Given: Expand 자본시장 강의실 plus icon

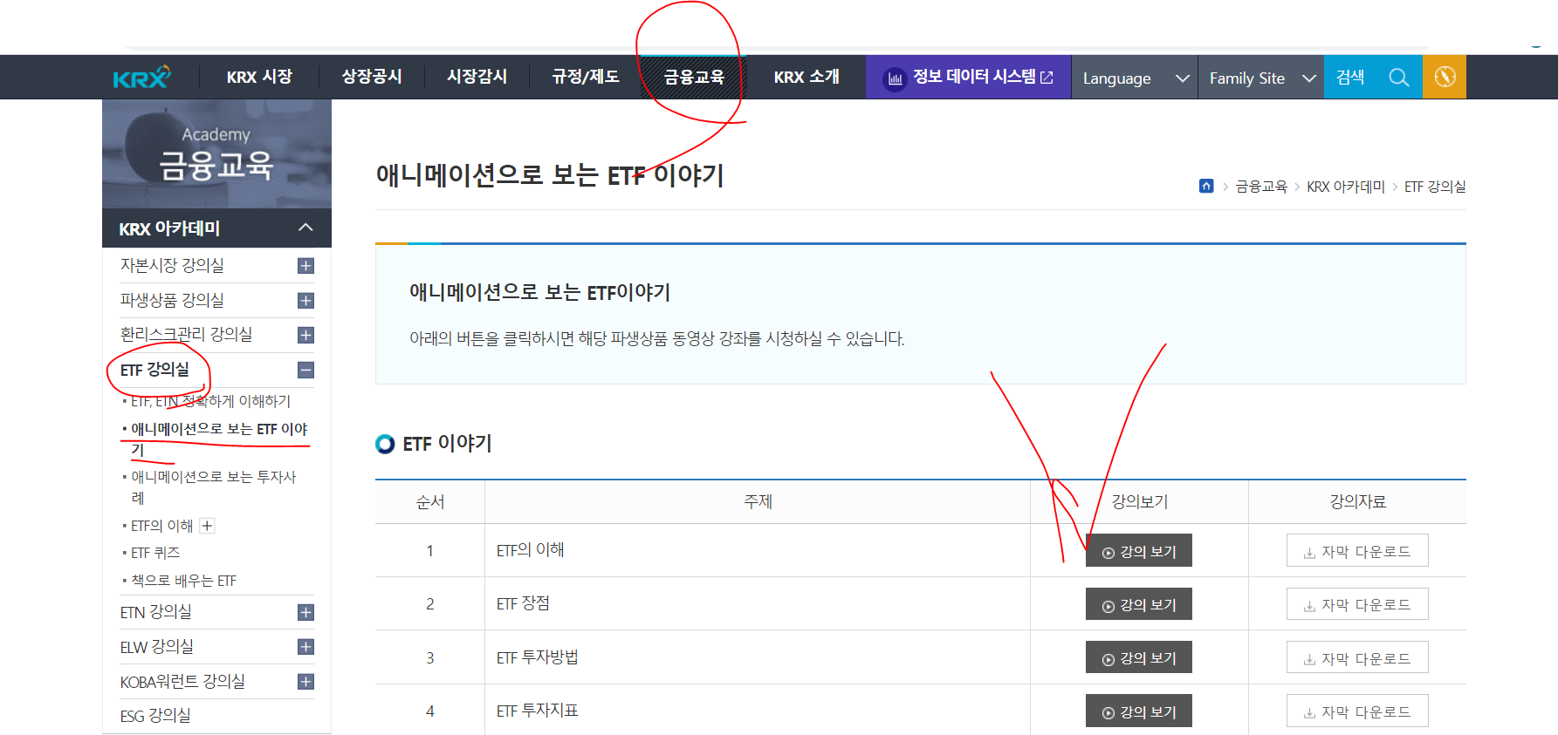Looking at the screenshot, I should point(305,266).
